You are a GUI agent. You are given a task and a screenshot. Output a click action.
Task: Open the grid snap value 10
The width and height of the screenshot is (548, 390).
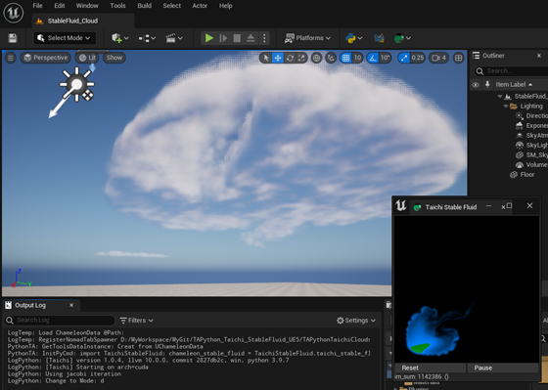[x=357, y=58]
